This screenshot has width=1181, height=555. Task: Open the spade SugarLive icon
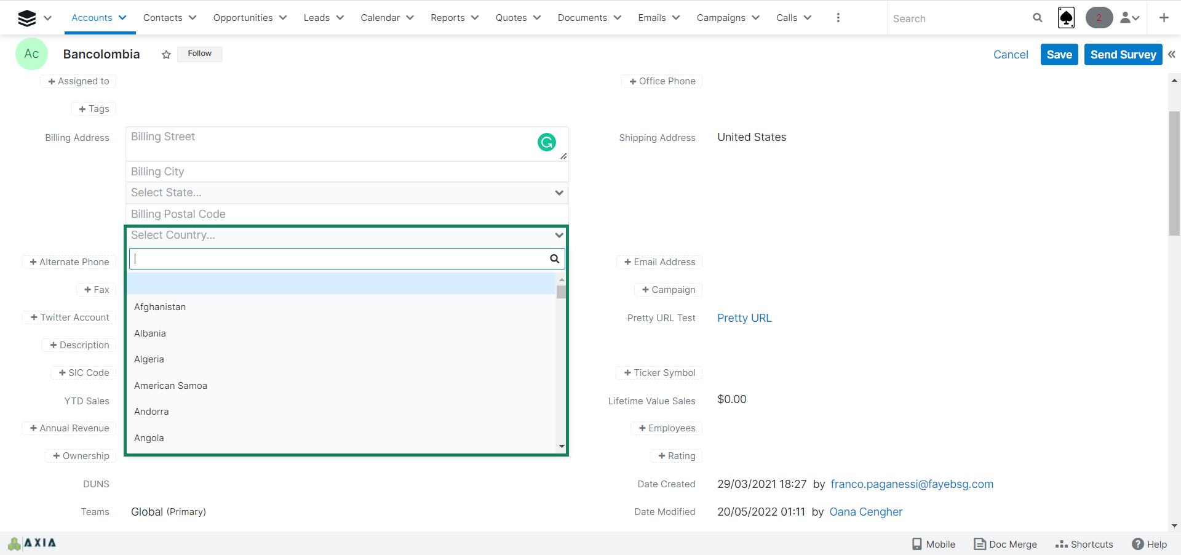tap(1066, 18)
